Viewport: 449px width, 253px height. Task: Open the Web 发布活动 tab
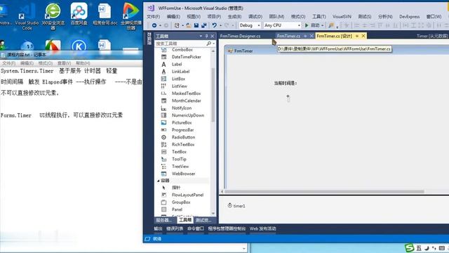(263, 228)
